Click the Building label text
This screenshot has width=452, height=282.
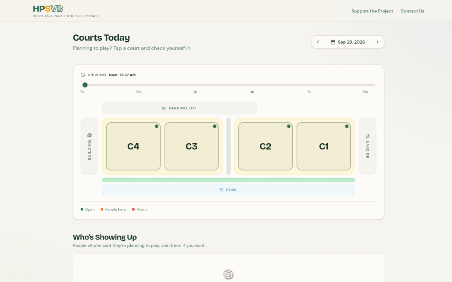point(90,150)
